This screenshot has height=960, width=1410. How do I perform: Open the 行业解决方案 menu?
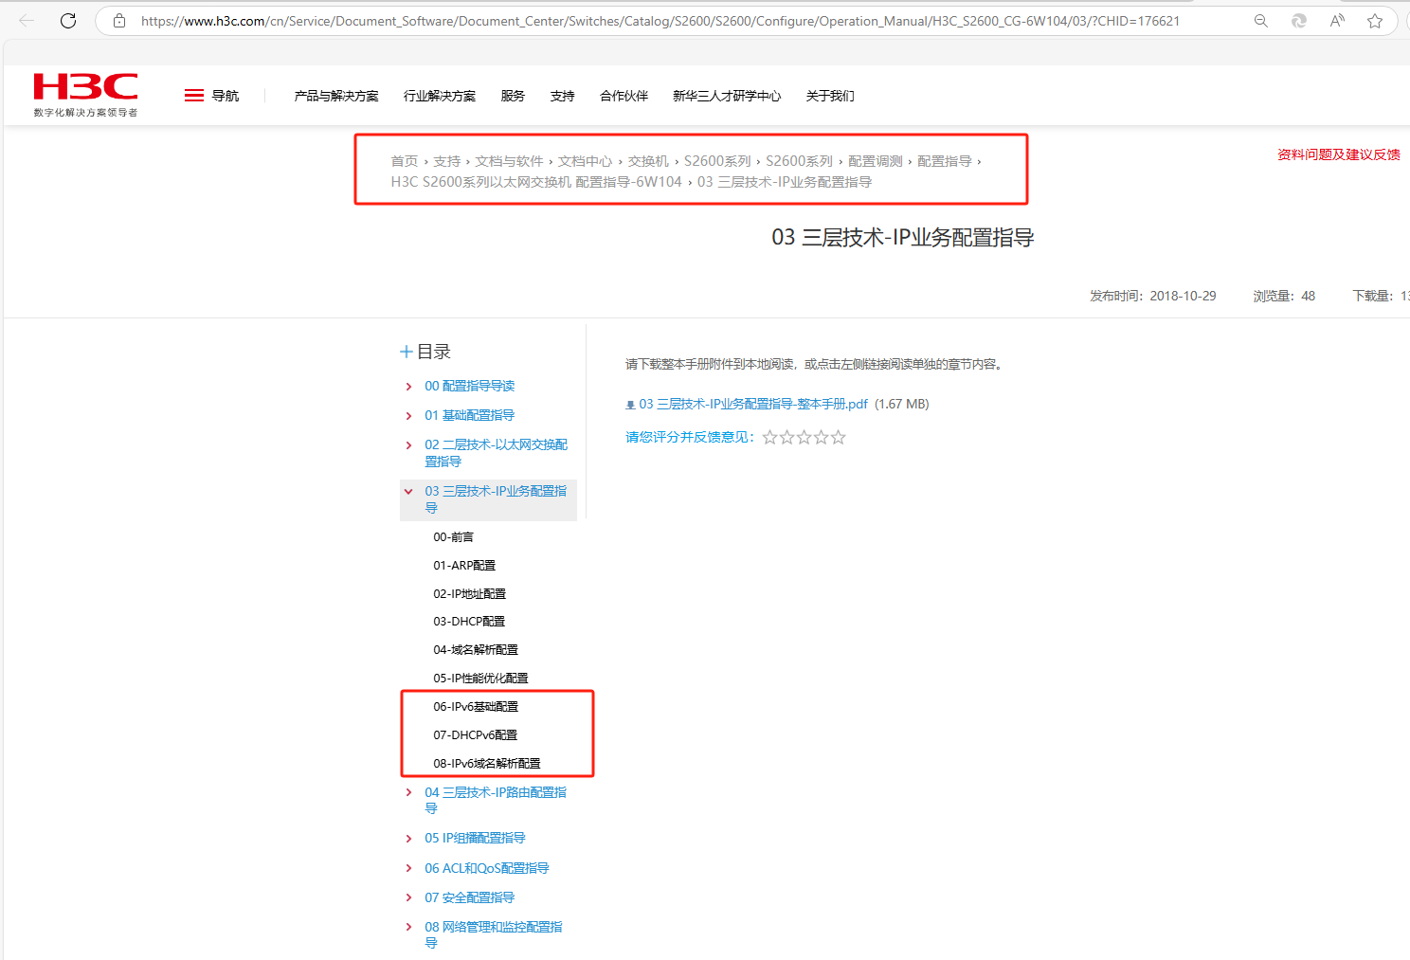440,96
